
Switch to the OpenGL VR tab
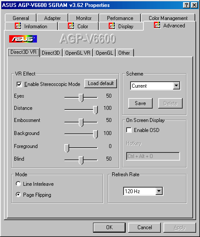click(78, 53)
